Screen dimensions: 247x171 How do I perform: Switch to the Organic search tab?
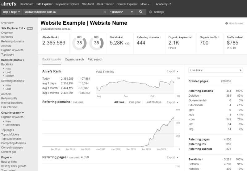(x=74, y=59)
